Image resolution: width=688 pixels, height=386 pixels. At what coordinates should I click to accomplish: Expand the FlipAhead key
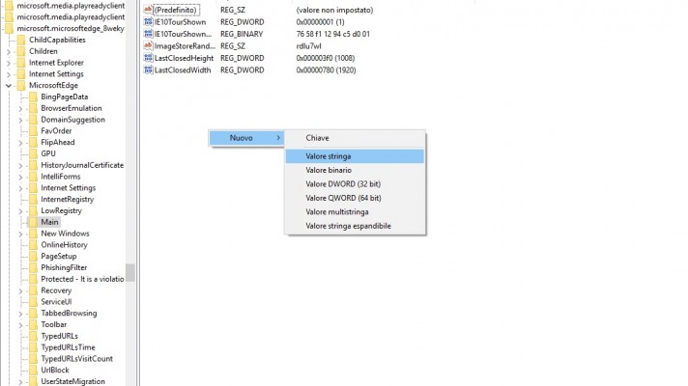[20, 143]
